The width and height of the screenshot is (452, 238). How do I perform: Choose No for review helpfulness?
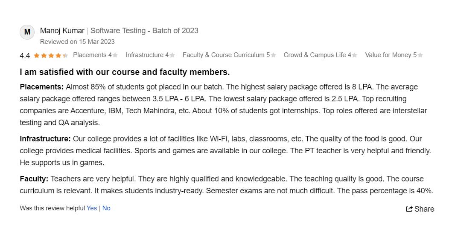click(106, 208)
